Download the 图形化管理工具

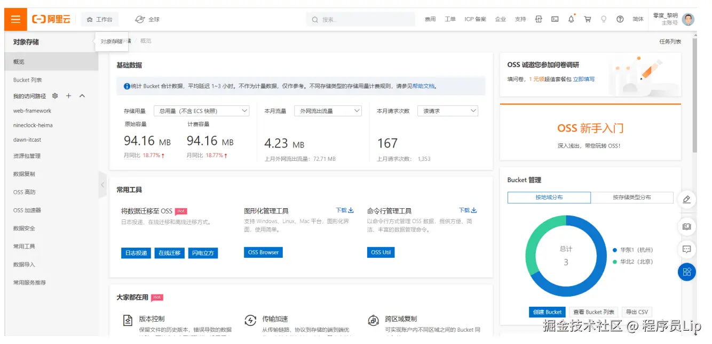[345, 210]
